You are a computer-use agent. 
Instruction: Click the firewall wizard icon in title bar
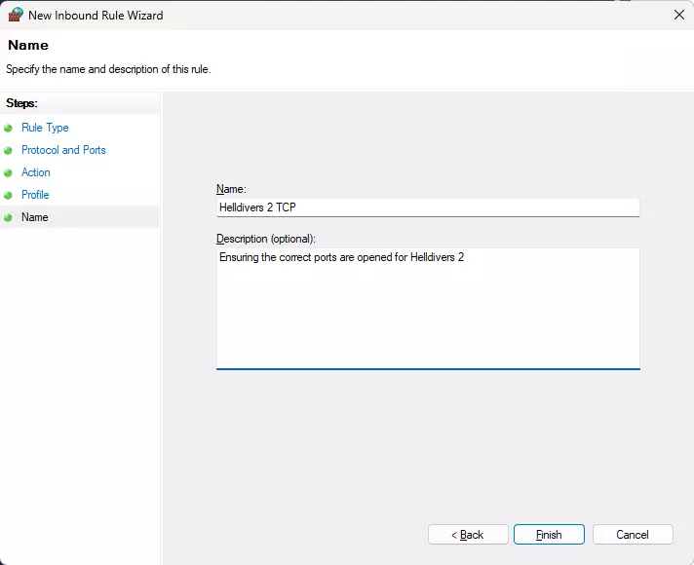pos(14,15)
